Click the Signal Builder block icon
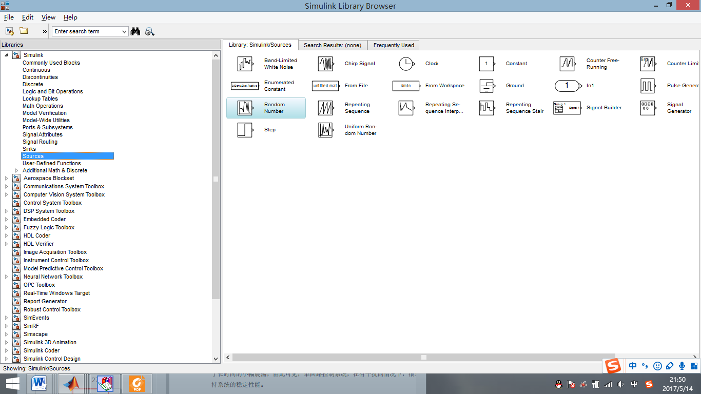 point(567,108)
